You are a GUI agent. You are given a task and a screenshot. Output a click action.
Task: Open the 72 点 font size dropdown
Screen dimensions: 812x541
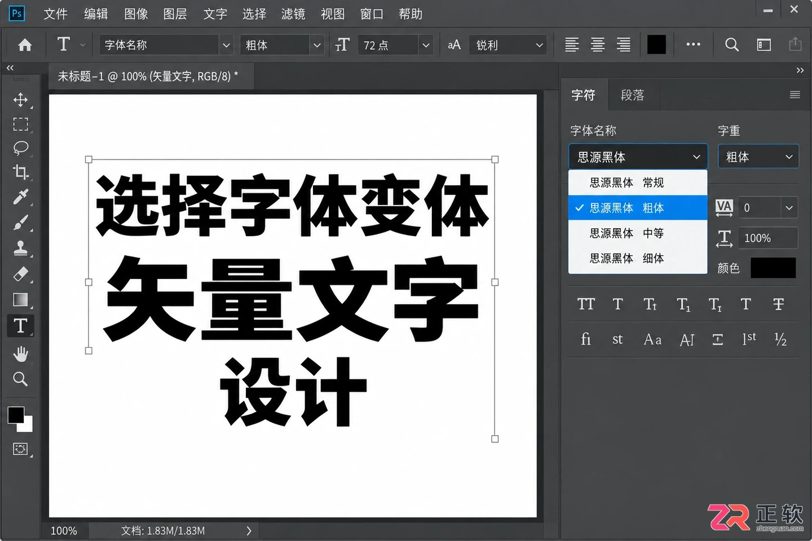coord(396,45)
